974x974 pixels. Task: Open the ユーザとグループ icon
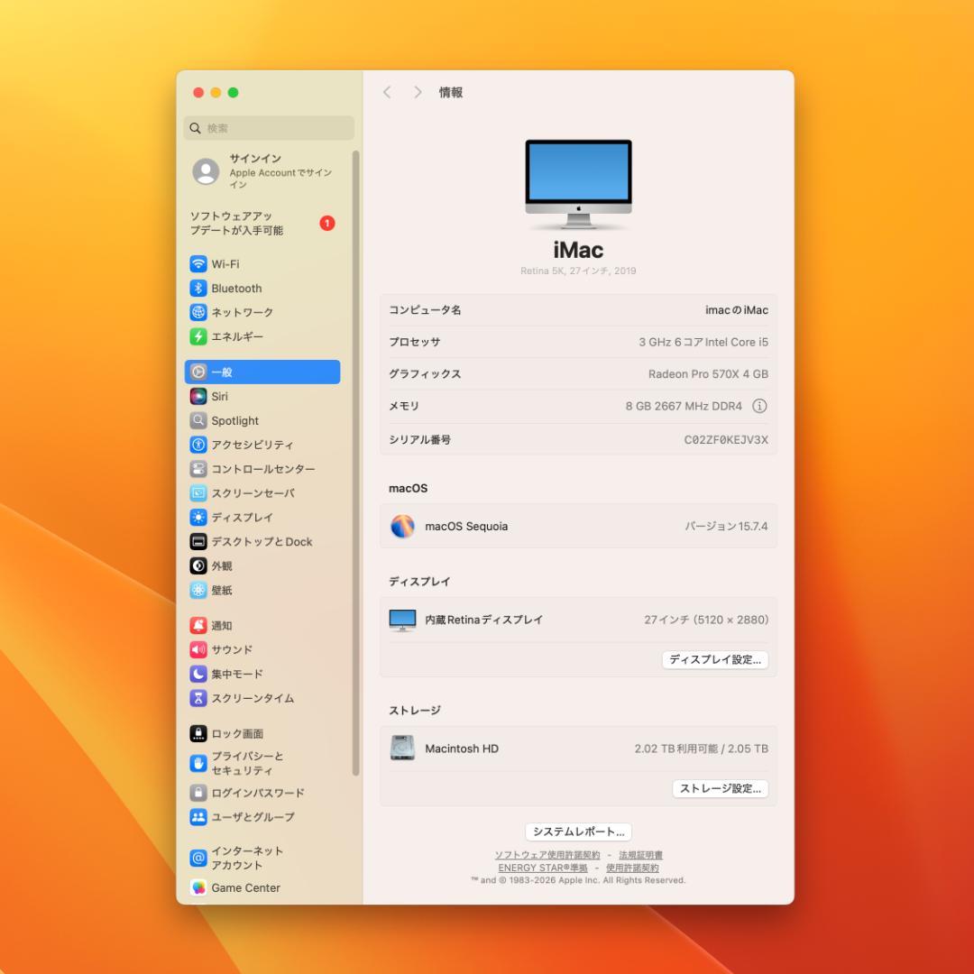198,817
